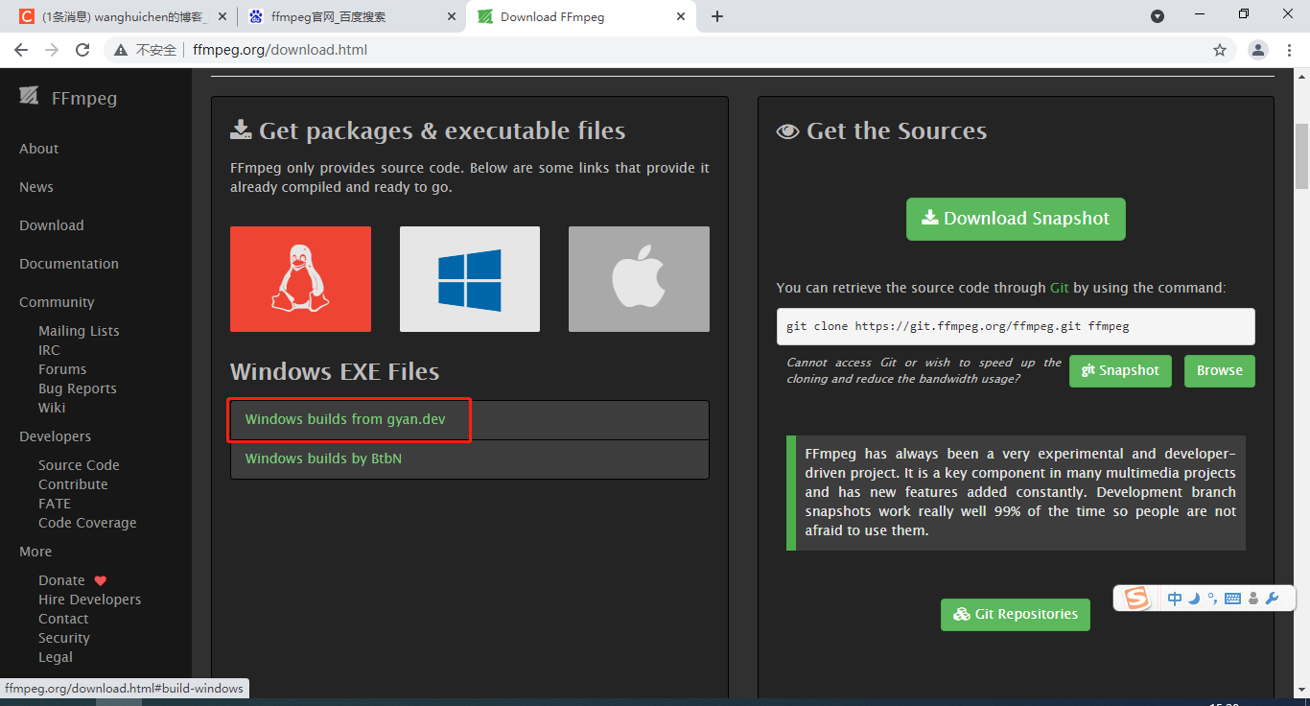Open Documentation in the sidebar
The image size is (1310, 706).
click(69, 264)
